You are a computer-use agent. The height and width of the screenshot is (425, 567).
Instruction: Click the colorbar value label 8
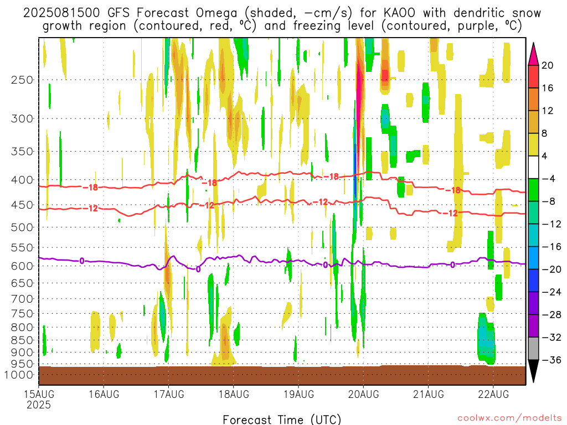544,133
